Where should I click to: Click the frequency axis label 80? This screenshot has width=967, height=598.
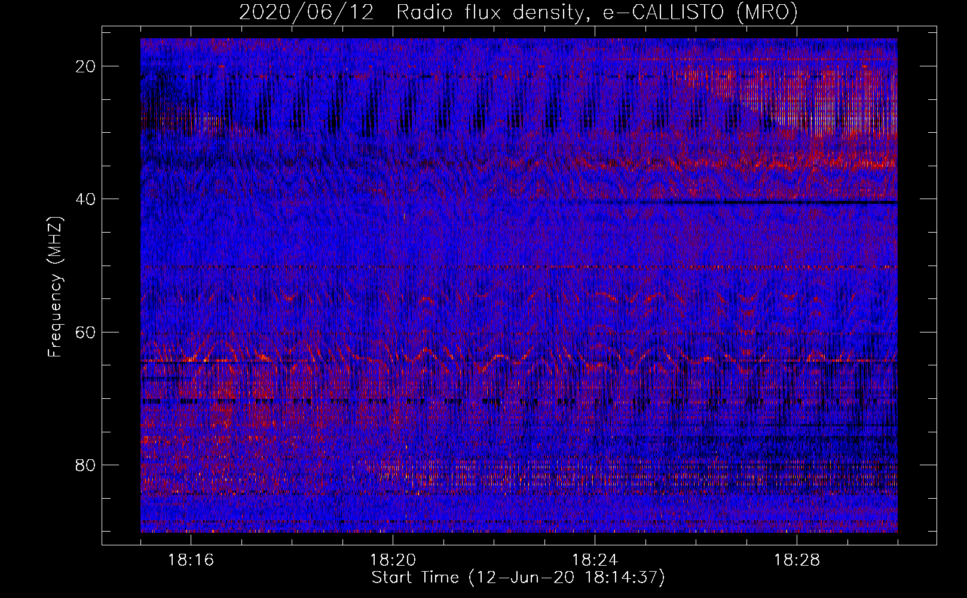click(85, 465)
